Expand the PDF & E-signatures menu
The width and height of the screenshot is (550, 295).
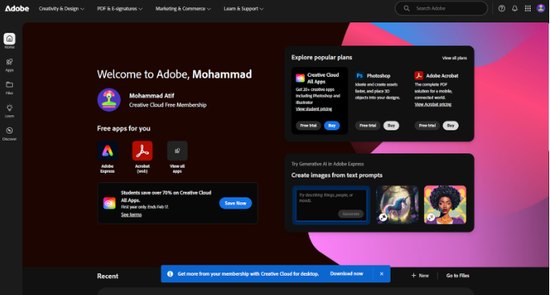[x=119, y=9]
